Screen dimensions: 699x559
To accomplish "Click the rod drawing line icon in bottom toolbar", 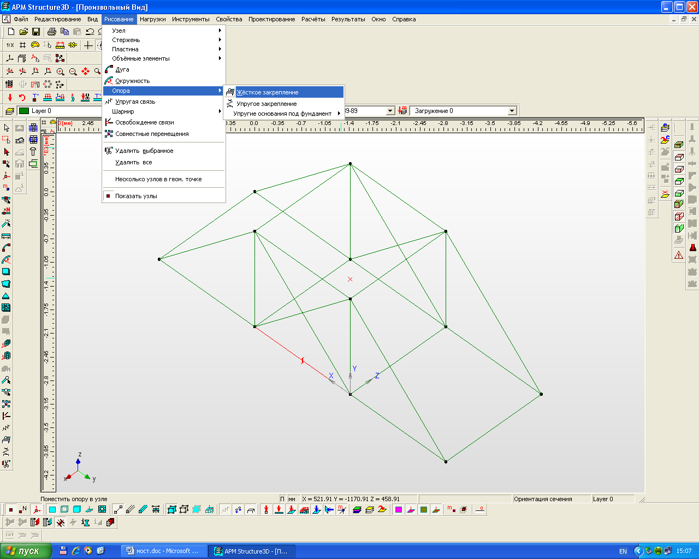I will [119, 509].
